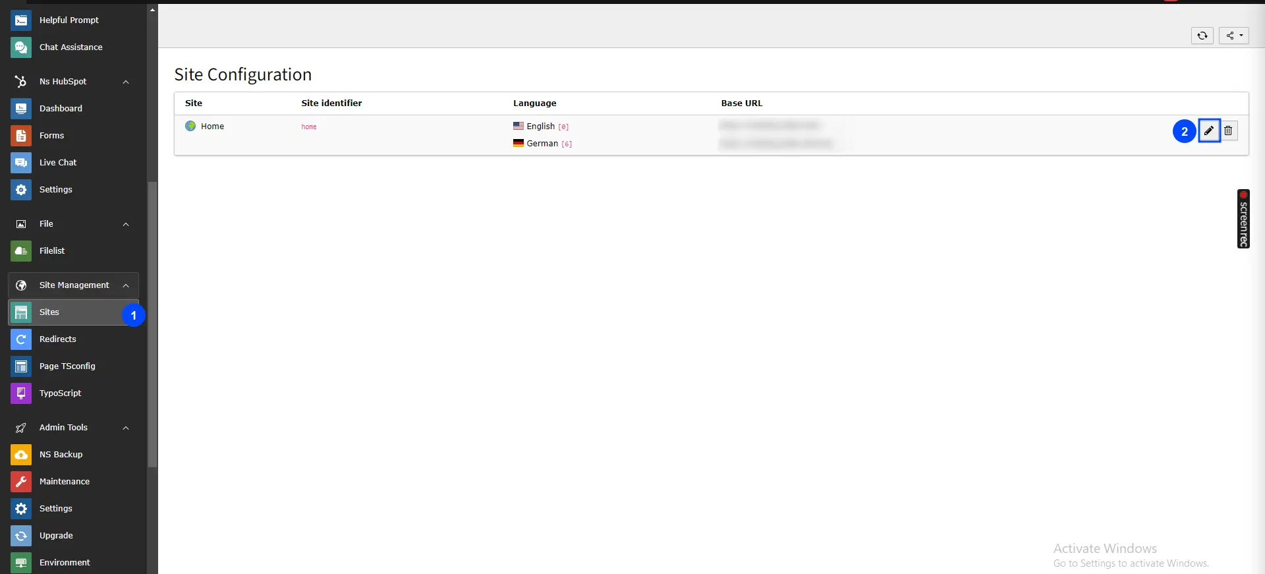Delete the Home site configuration
This screenshot has height=574, width=1265.
[1228, 130]
